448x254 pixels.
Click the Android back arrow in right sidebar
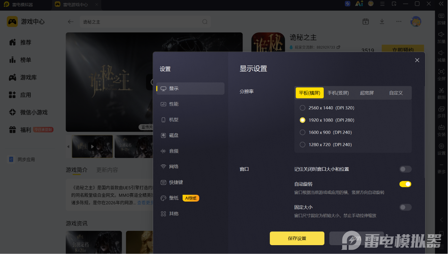coord(442,220)
